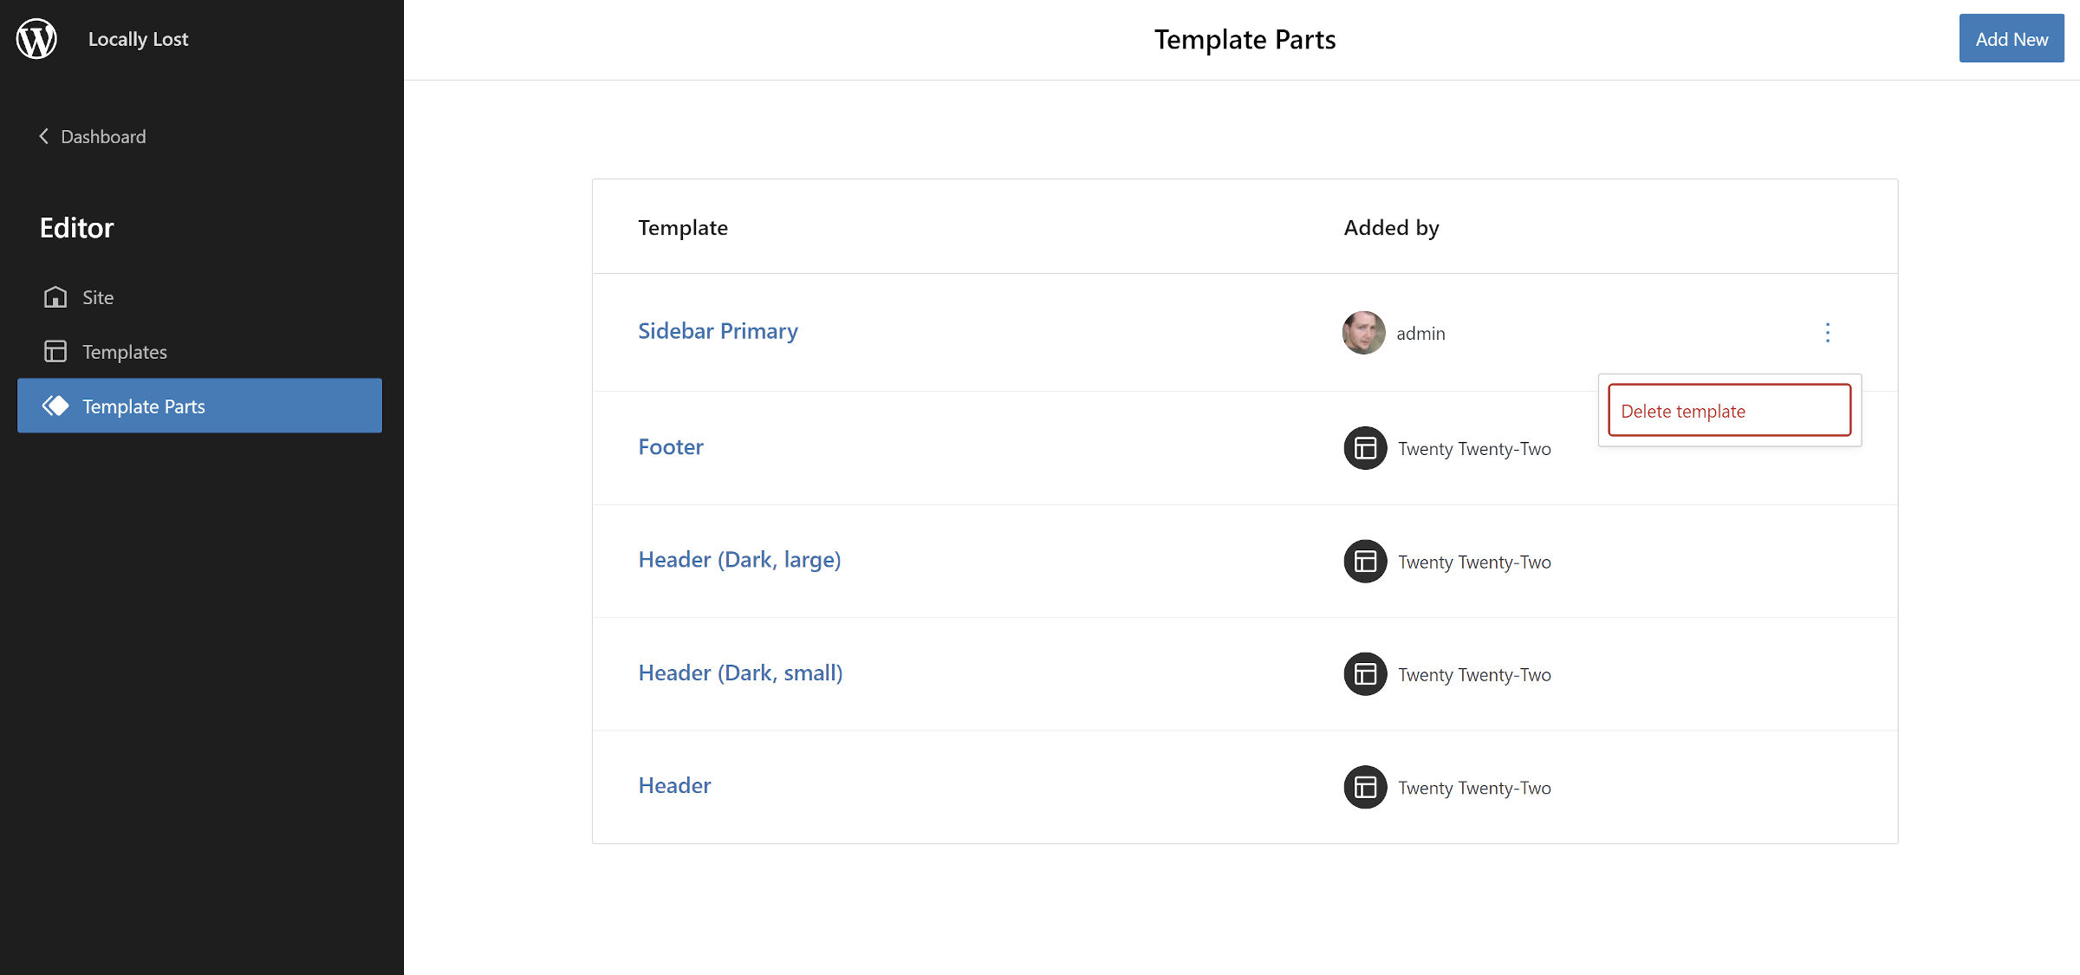Click the Locally Lost site title
This screenshot has height=975, width=2080.
138,39
